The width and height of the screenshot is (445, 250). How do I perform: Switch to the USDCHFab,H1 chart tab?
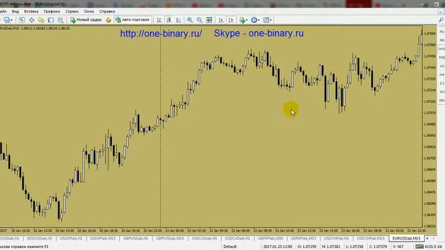point(337,239)
